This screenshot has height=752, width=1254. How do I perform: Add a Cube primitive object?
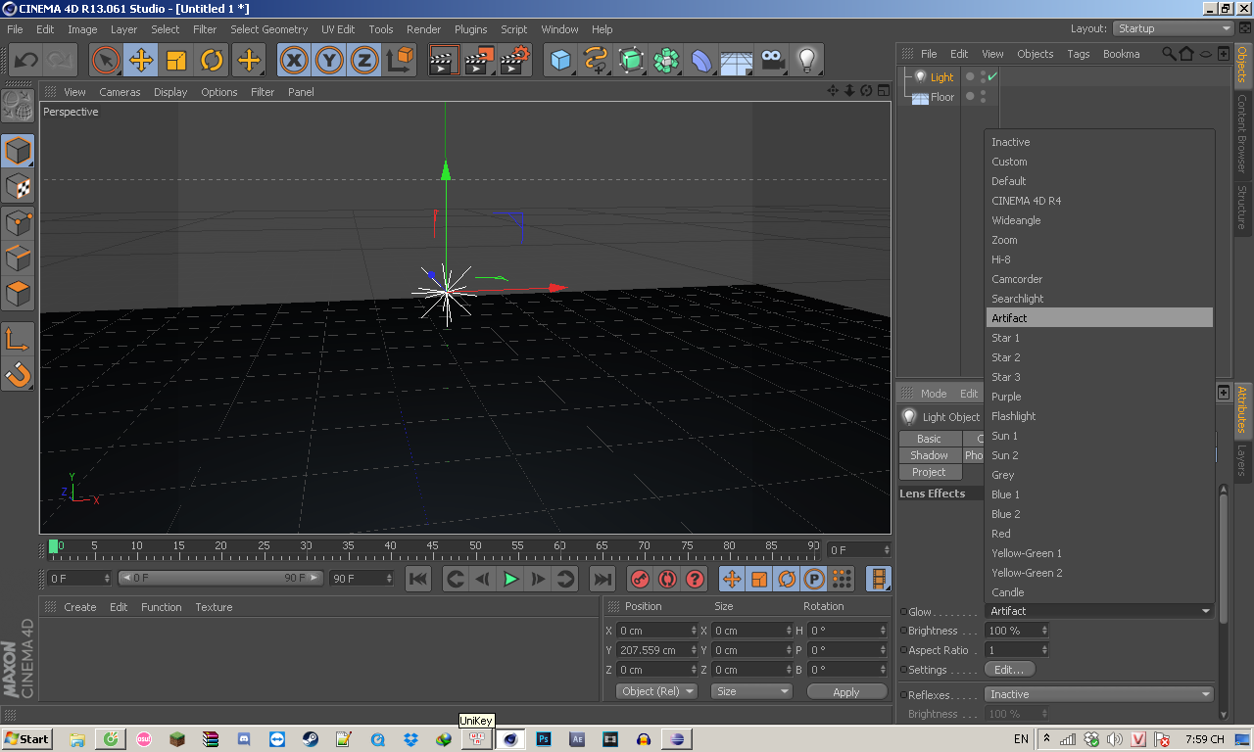point(560,61)
